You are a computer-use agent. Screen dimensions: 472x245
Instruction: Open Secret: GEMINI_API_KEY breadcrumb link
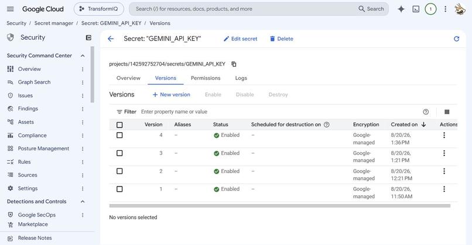pyautogui.click(x=111, y=23)
